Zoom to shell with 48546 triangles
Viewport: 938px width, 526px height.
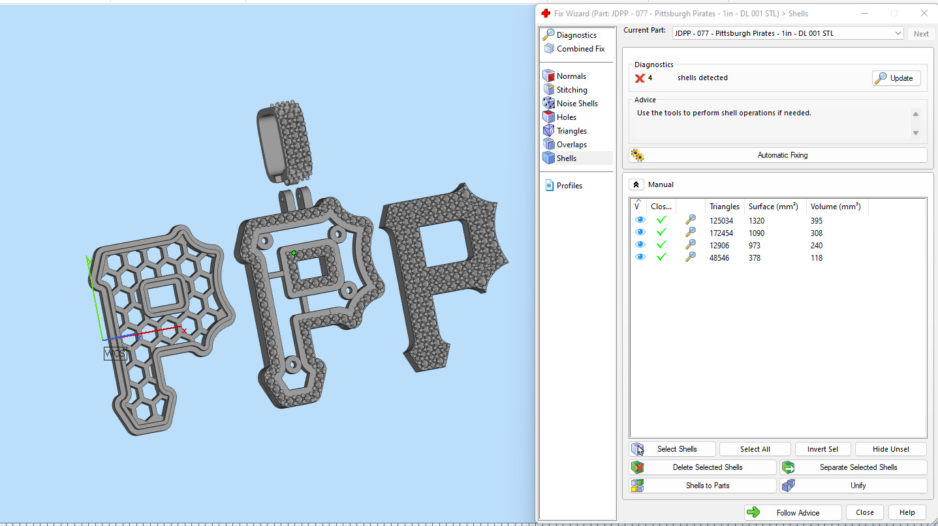[690, 257]
